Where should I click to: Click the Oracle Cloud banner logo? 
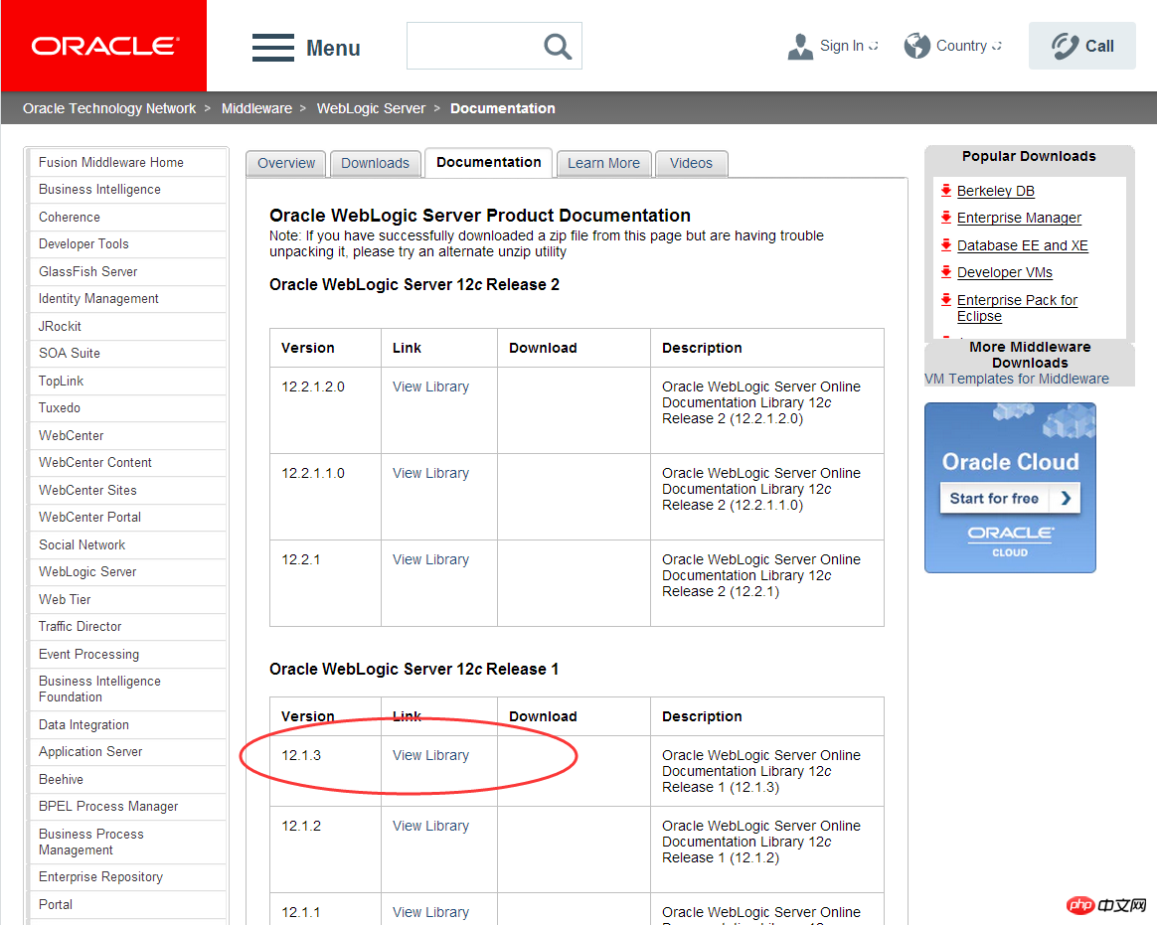(x=1010, y=540)
